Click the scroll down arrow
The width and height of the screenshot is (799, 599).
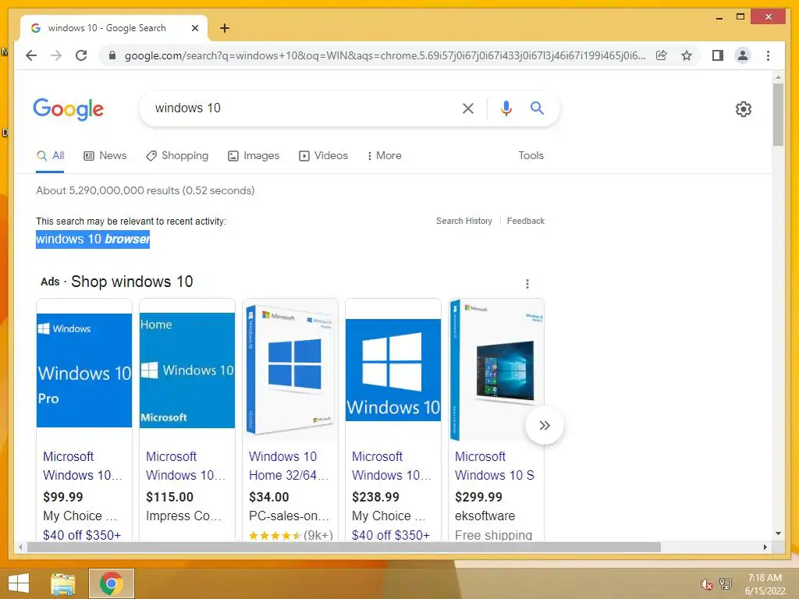778,533
